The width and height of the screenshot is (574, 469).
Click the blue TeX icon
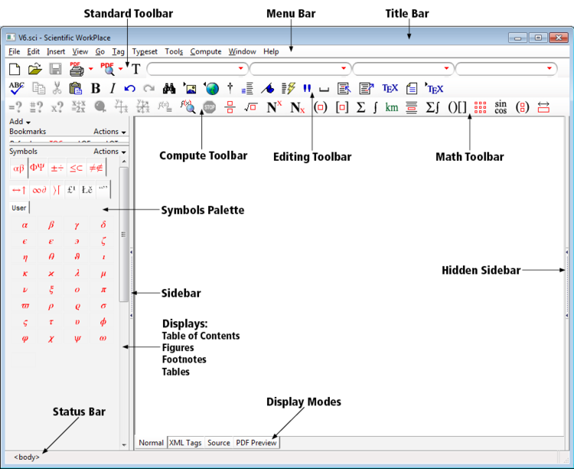(390, 88)
